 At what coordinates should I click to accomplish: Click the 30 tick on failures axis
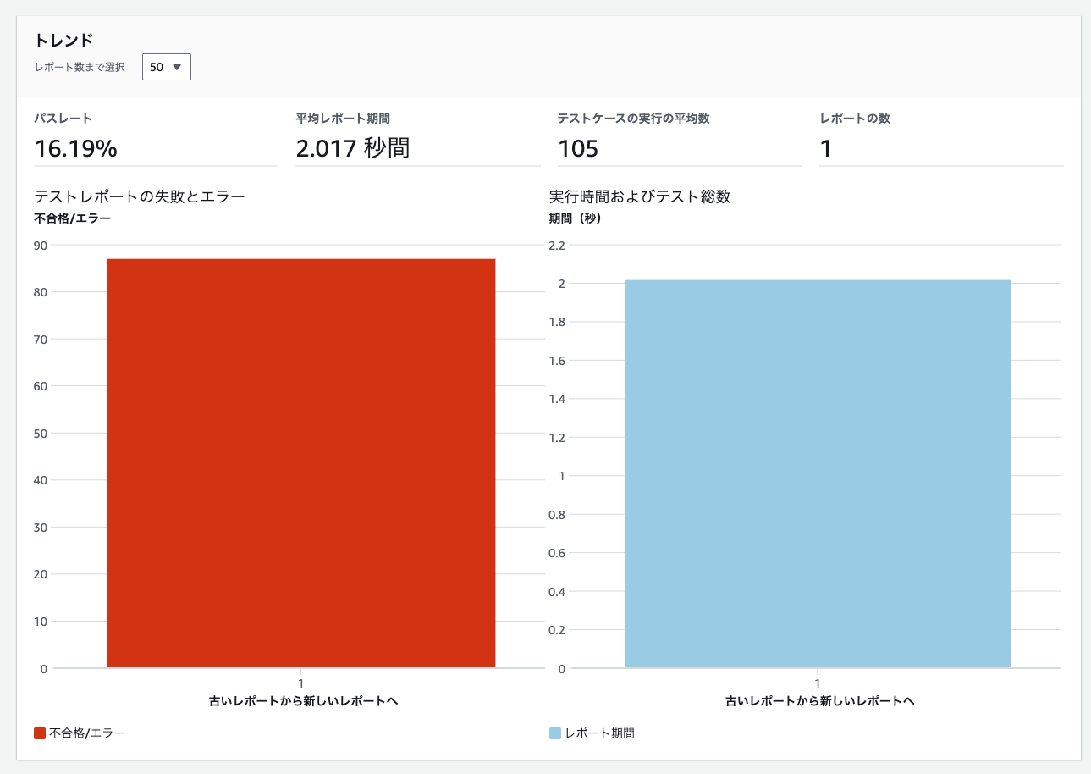coord(41,528)
